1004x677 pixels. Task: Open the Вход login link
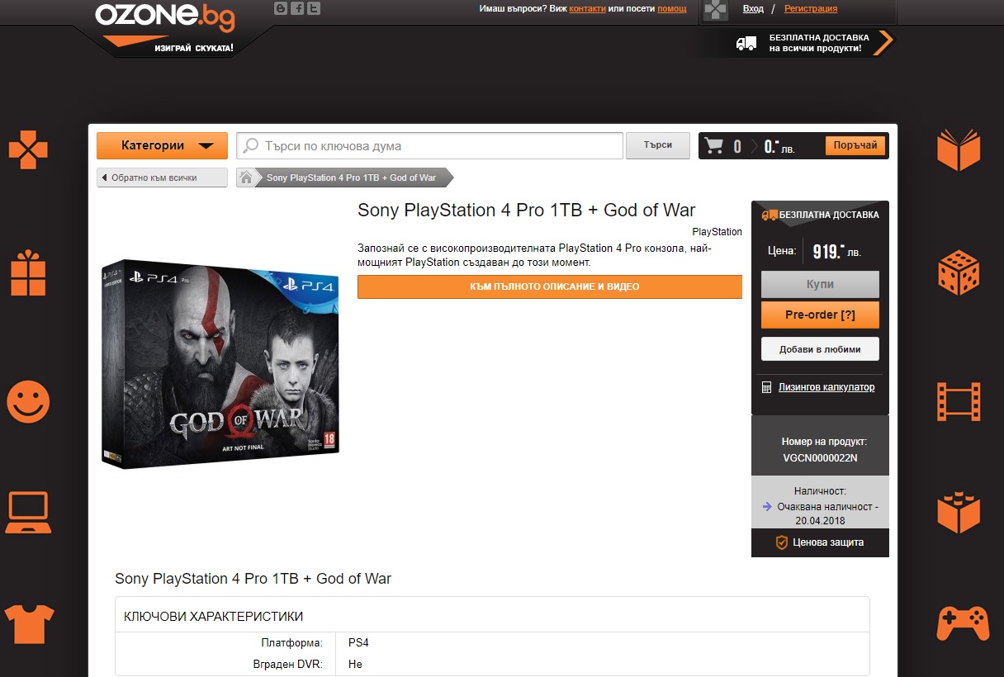tap(753, 8)
